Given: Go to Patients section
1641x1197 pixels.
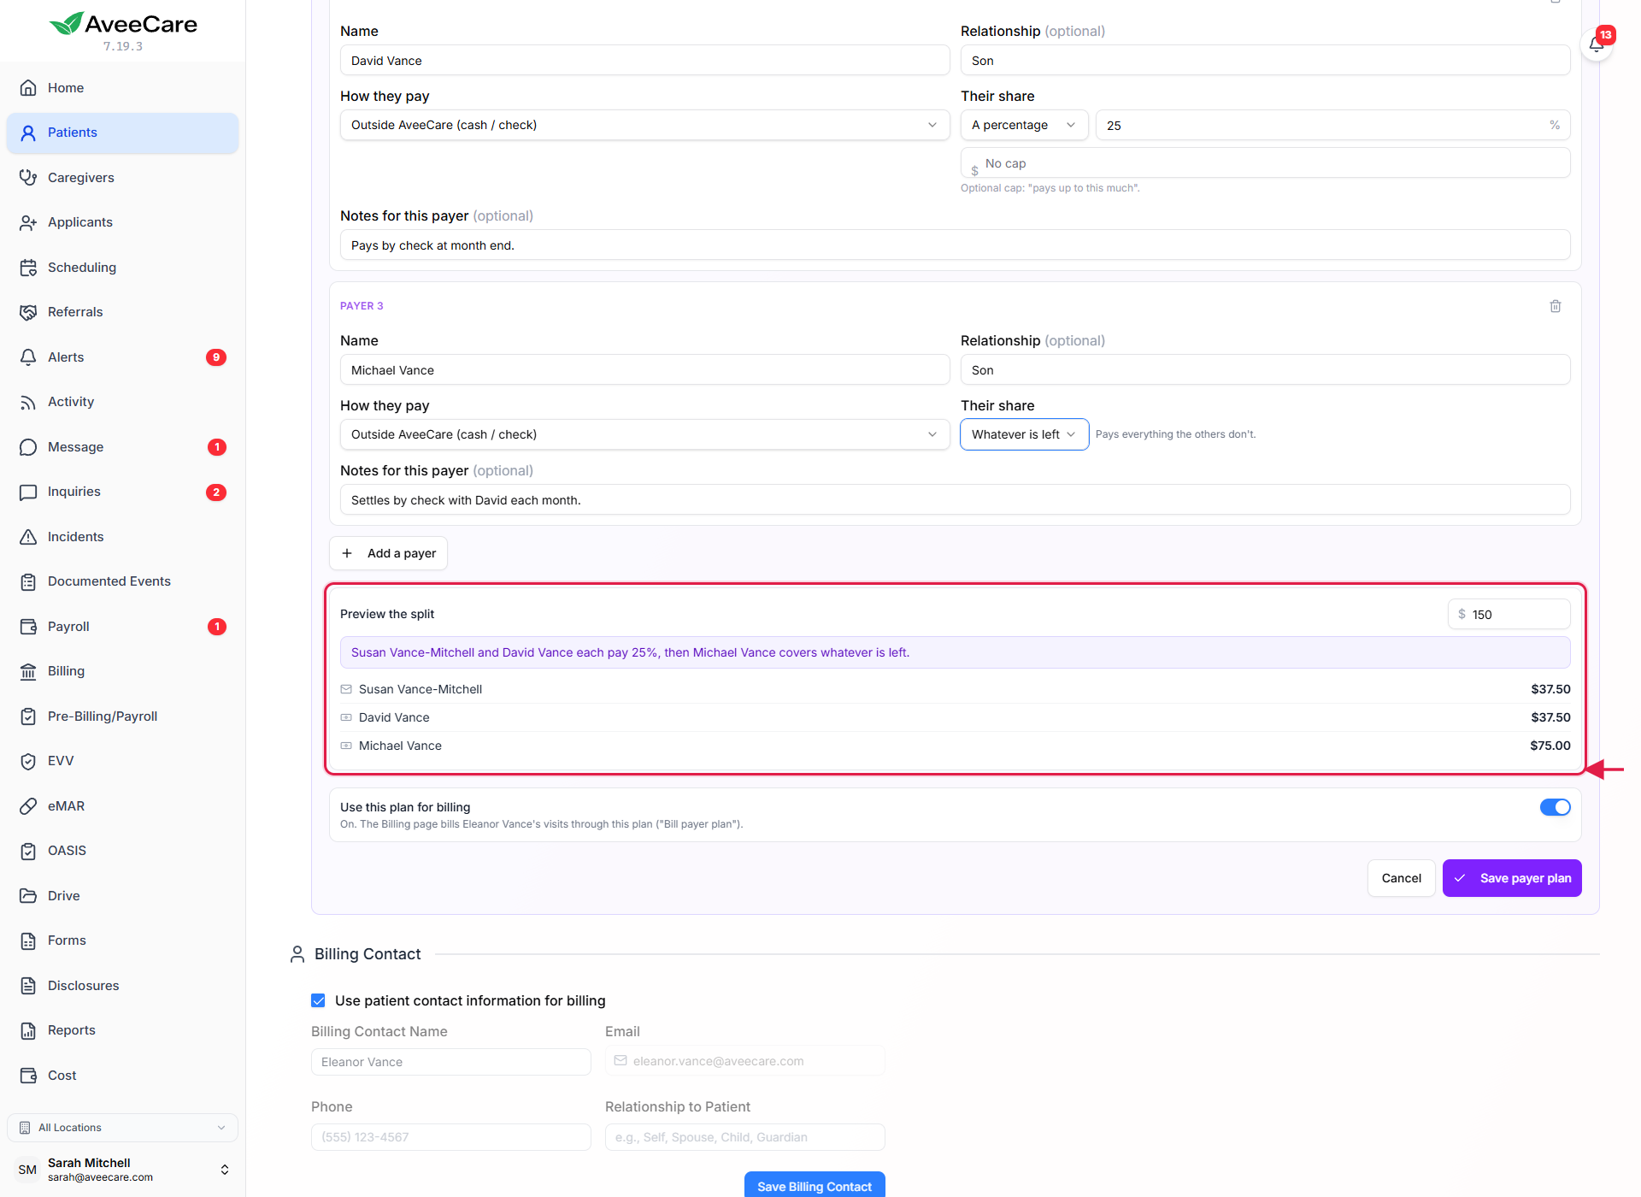Looking at the screenshot, I should (122, 133).
